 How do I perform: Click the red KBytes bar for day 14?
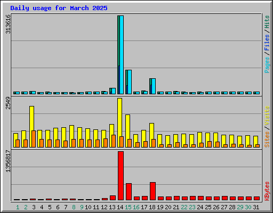pos(121,176)
